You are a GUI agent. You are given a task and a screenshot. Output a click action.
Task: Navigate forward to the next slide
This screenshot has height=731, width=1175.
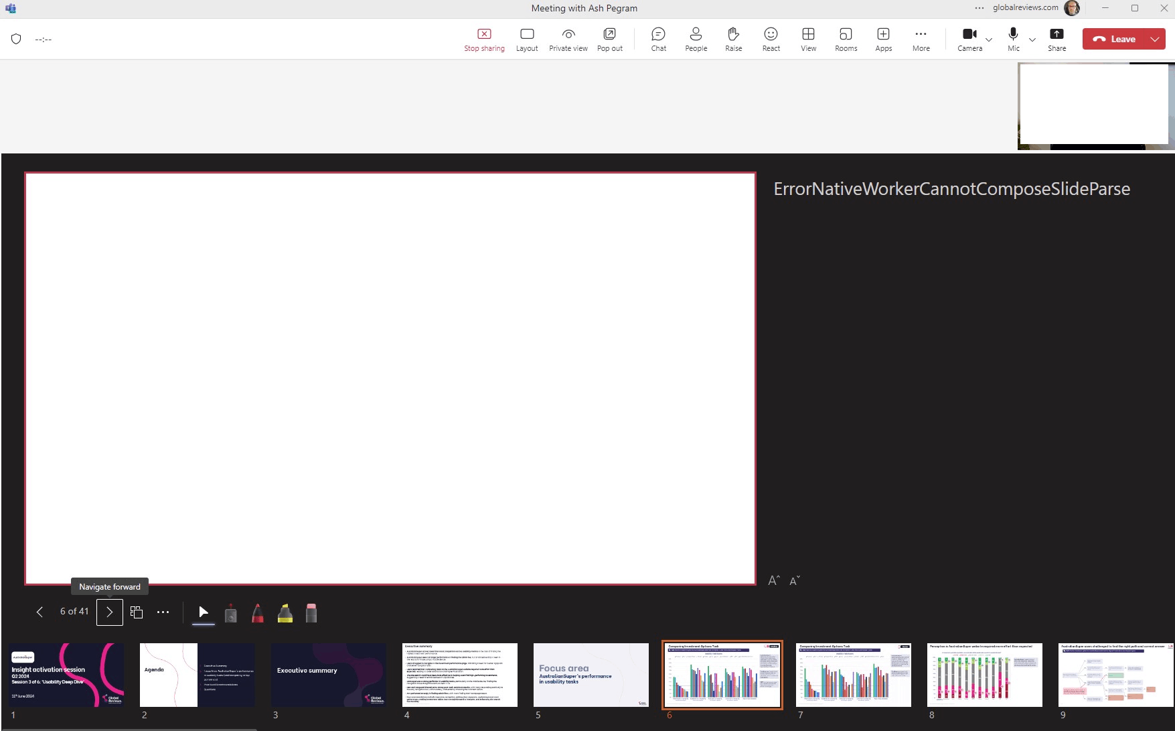coord(110,612)
